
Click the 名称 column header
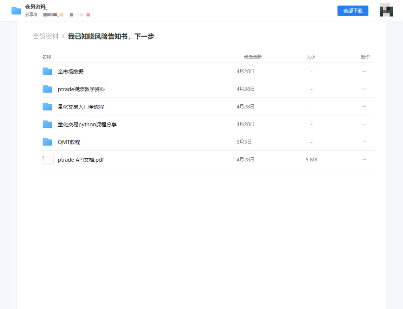[x=47, y=57]
